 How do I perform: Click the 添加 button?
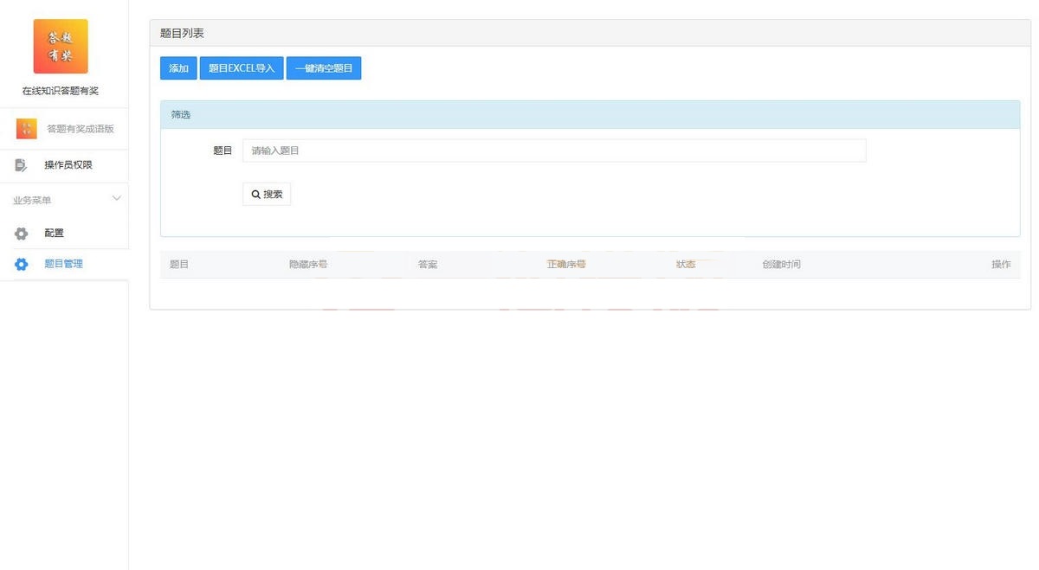178,68
